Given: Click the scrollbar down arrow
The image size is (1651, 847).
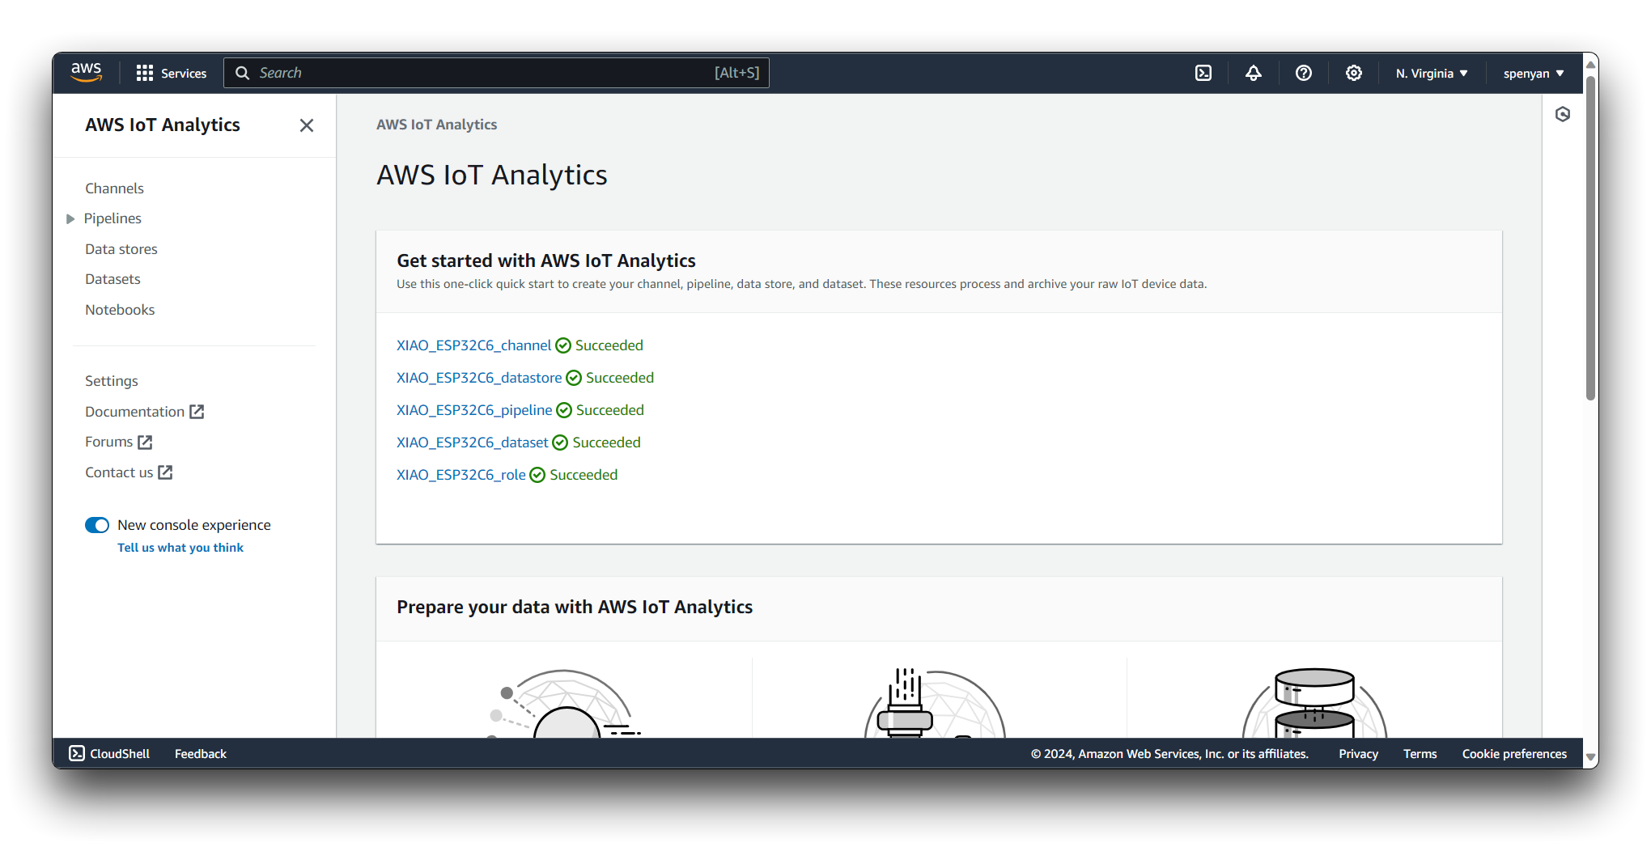Looking at the screenshot, I should click(x=1590, y=758).
